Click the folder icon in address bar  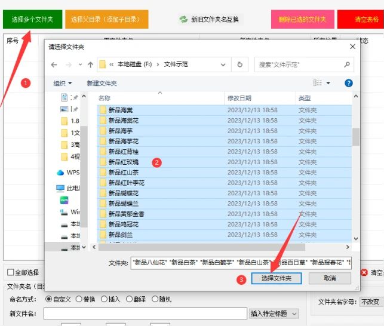coord(102,64)
